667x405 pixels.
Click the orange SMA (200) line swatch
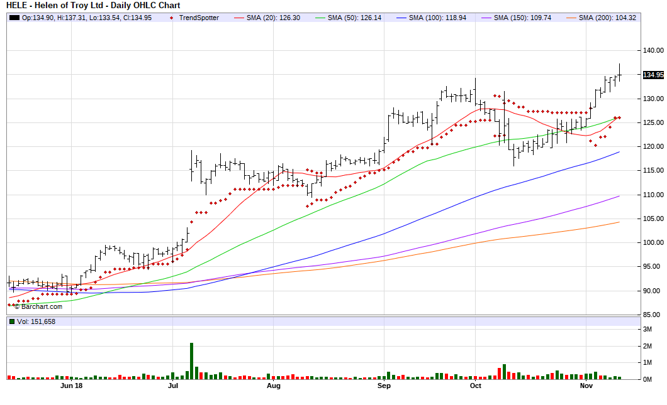pyautogui.click(x=571, y=18)
